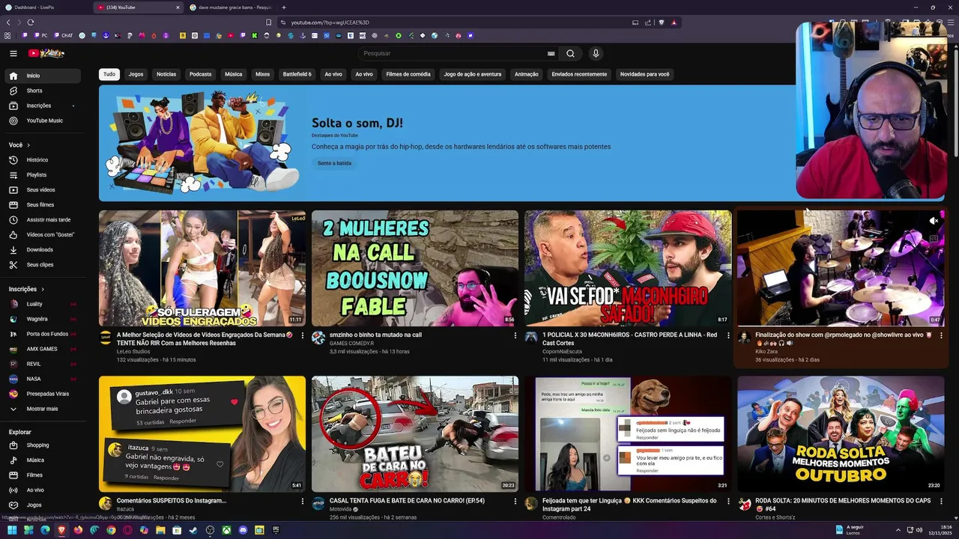The image size is (959, 539).
Task: Open the Kiko Zara channel link
Action: (766, 351)
